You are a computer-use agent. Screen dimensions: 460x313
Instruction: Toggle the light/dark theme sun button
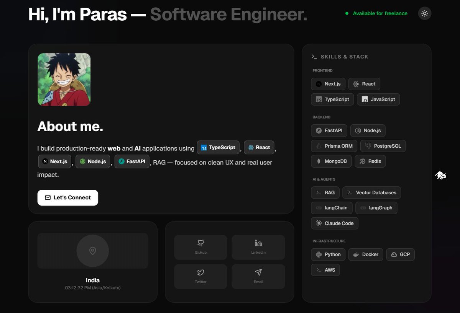pos(425,13)
